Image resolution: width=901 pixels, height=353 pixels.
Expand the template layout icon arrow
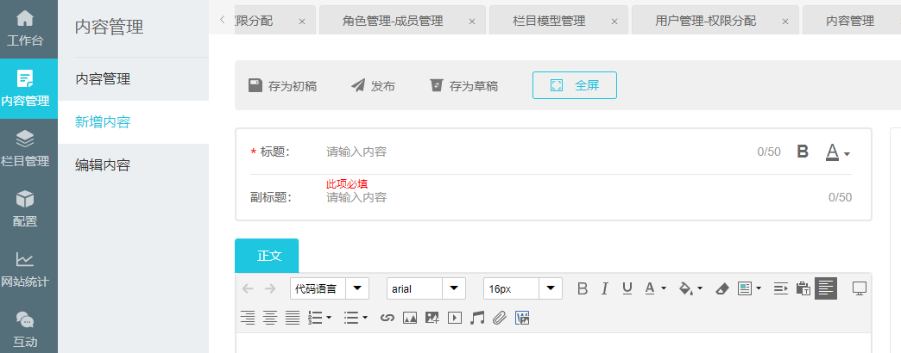pos(759,288)
